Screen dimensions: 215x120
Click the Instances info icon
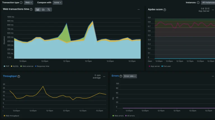198,3
